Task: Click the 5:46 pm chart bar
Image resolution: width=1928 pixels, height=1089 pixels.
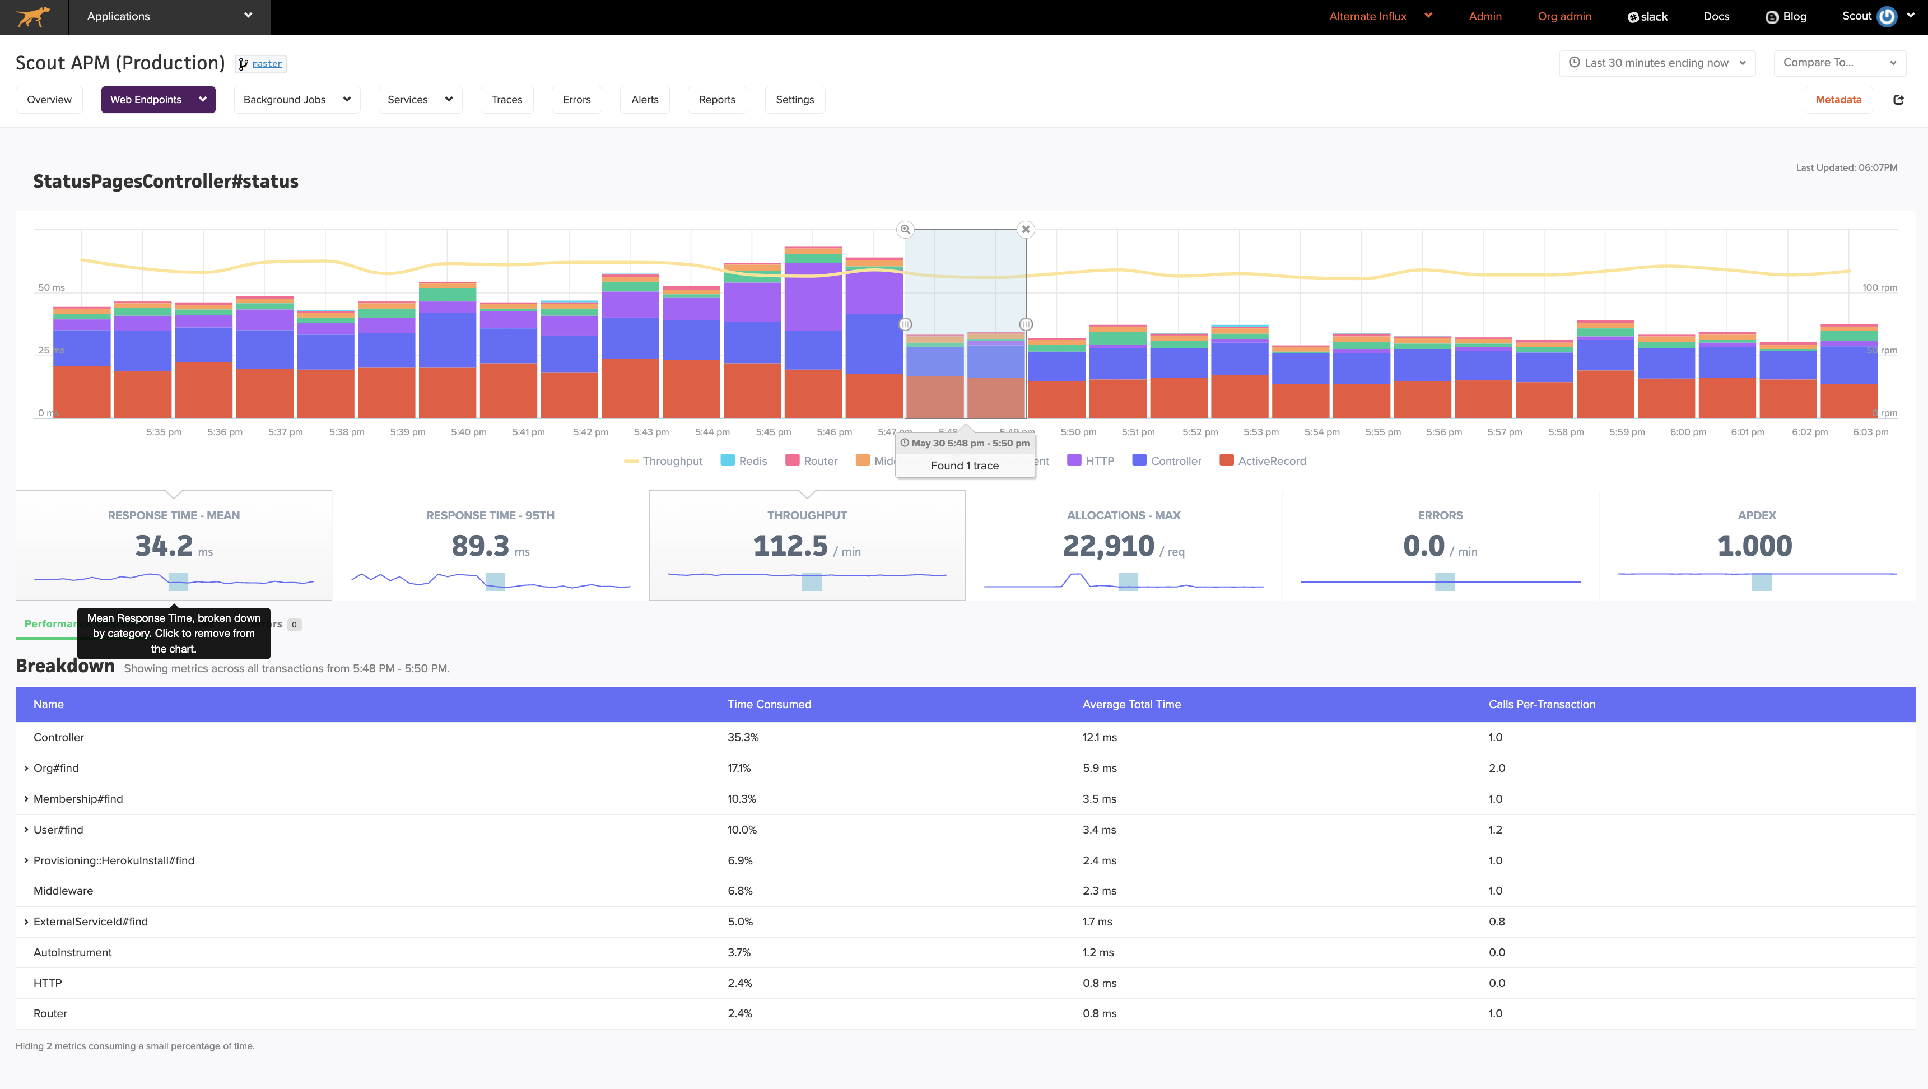Action: [813, 332]
